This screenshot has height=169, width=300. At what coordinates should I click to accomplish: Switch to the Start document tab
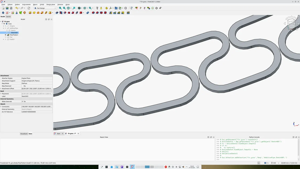click(58, 134)
